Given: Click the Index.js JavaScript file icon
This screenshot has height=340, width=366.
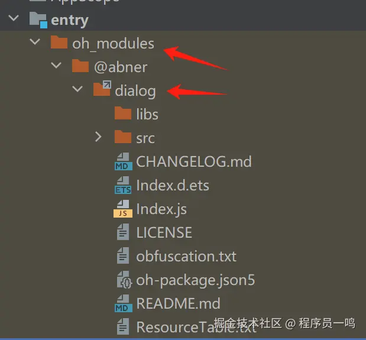Looking at the screenshot, I should 123,209.
